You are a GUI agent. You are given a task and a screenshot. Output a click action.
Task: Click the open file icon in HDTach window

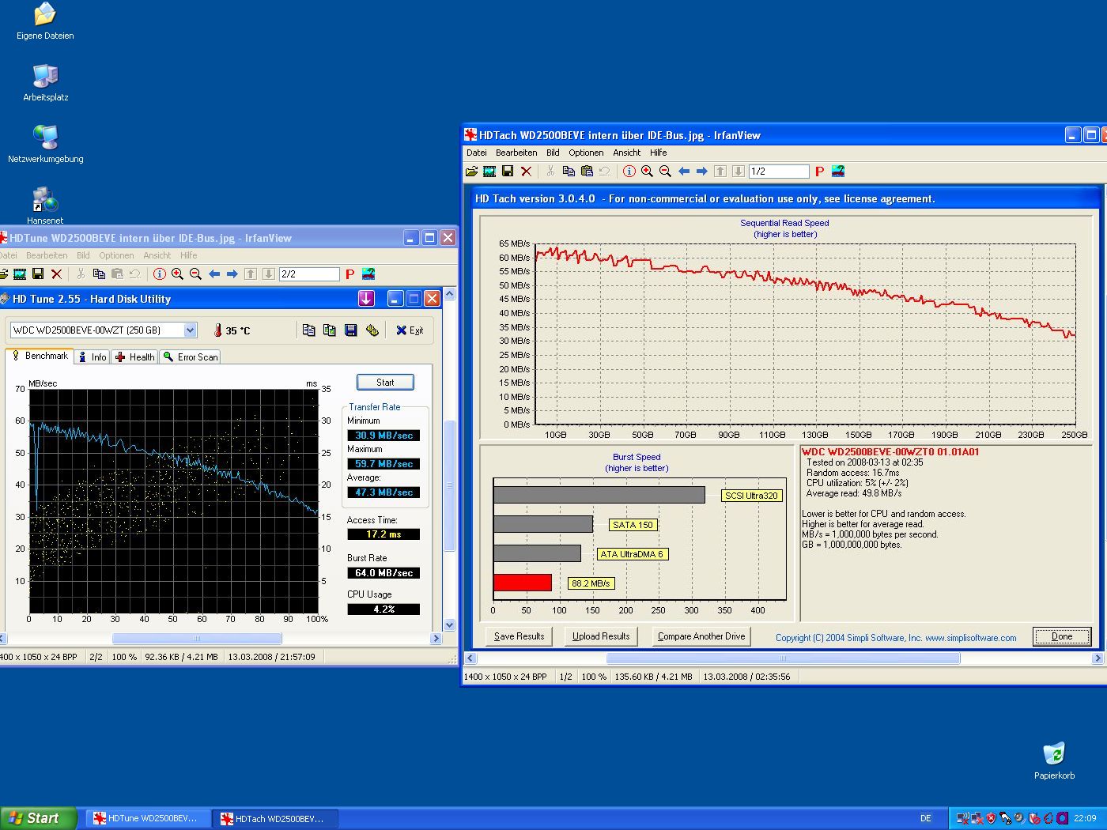(x=472, y=172)
